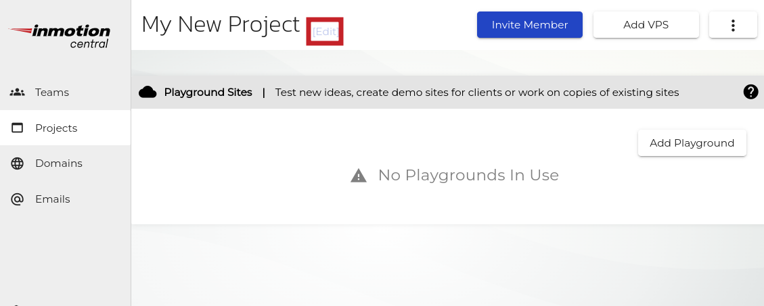Open the Emails section label

(x=53, y=199)
